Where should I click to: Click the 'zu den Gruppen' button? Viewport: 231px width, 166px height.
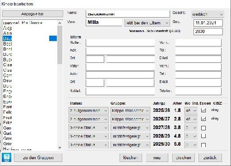click(38, 157)
